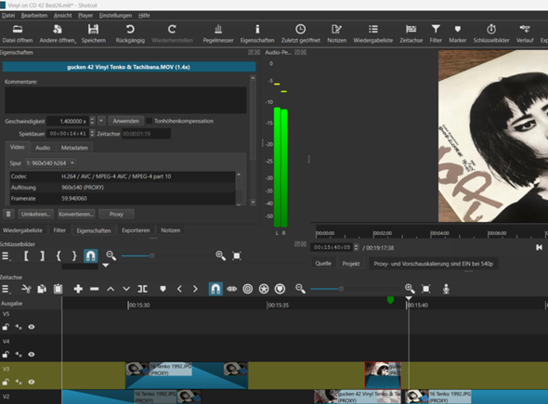Click the Andere öffnen toolbar icon

point(58,33)
